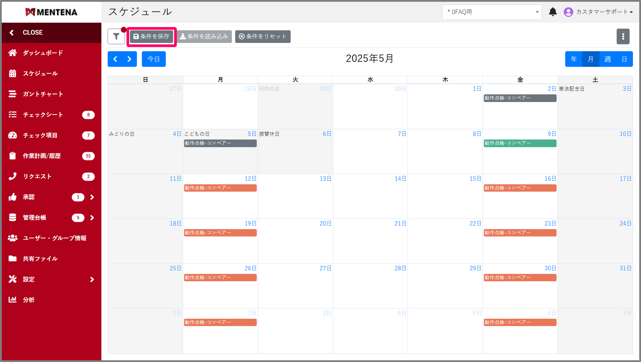Go to previous month arrow

[x=115, y=59]
